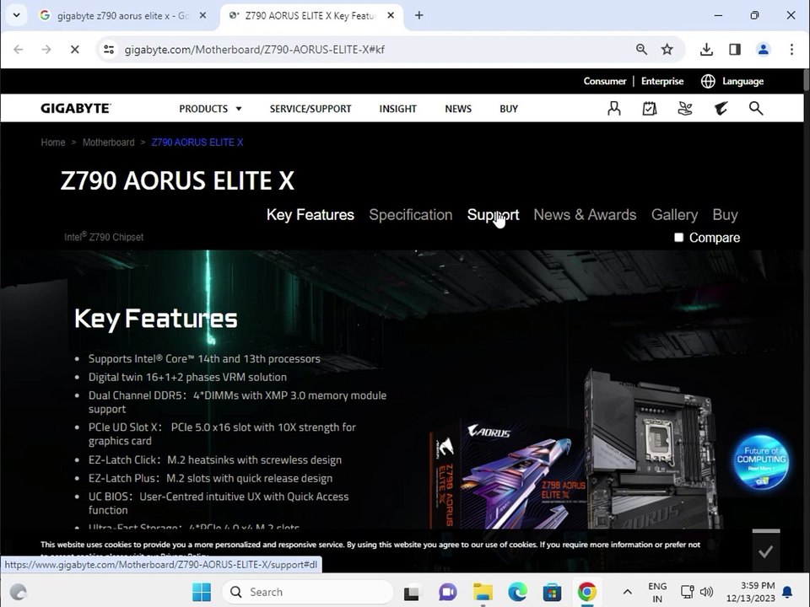
Task: Open Chrome profile avatar
Action: (x=763, y=49)
